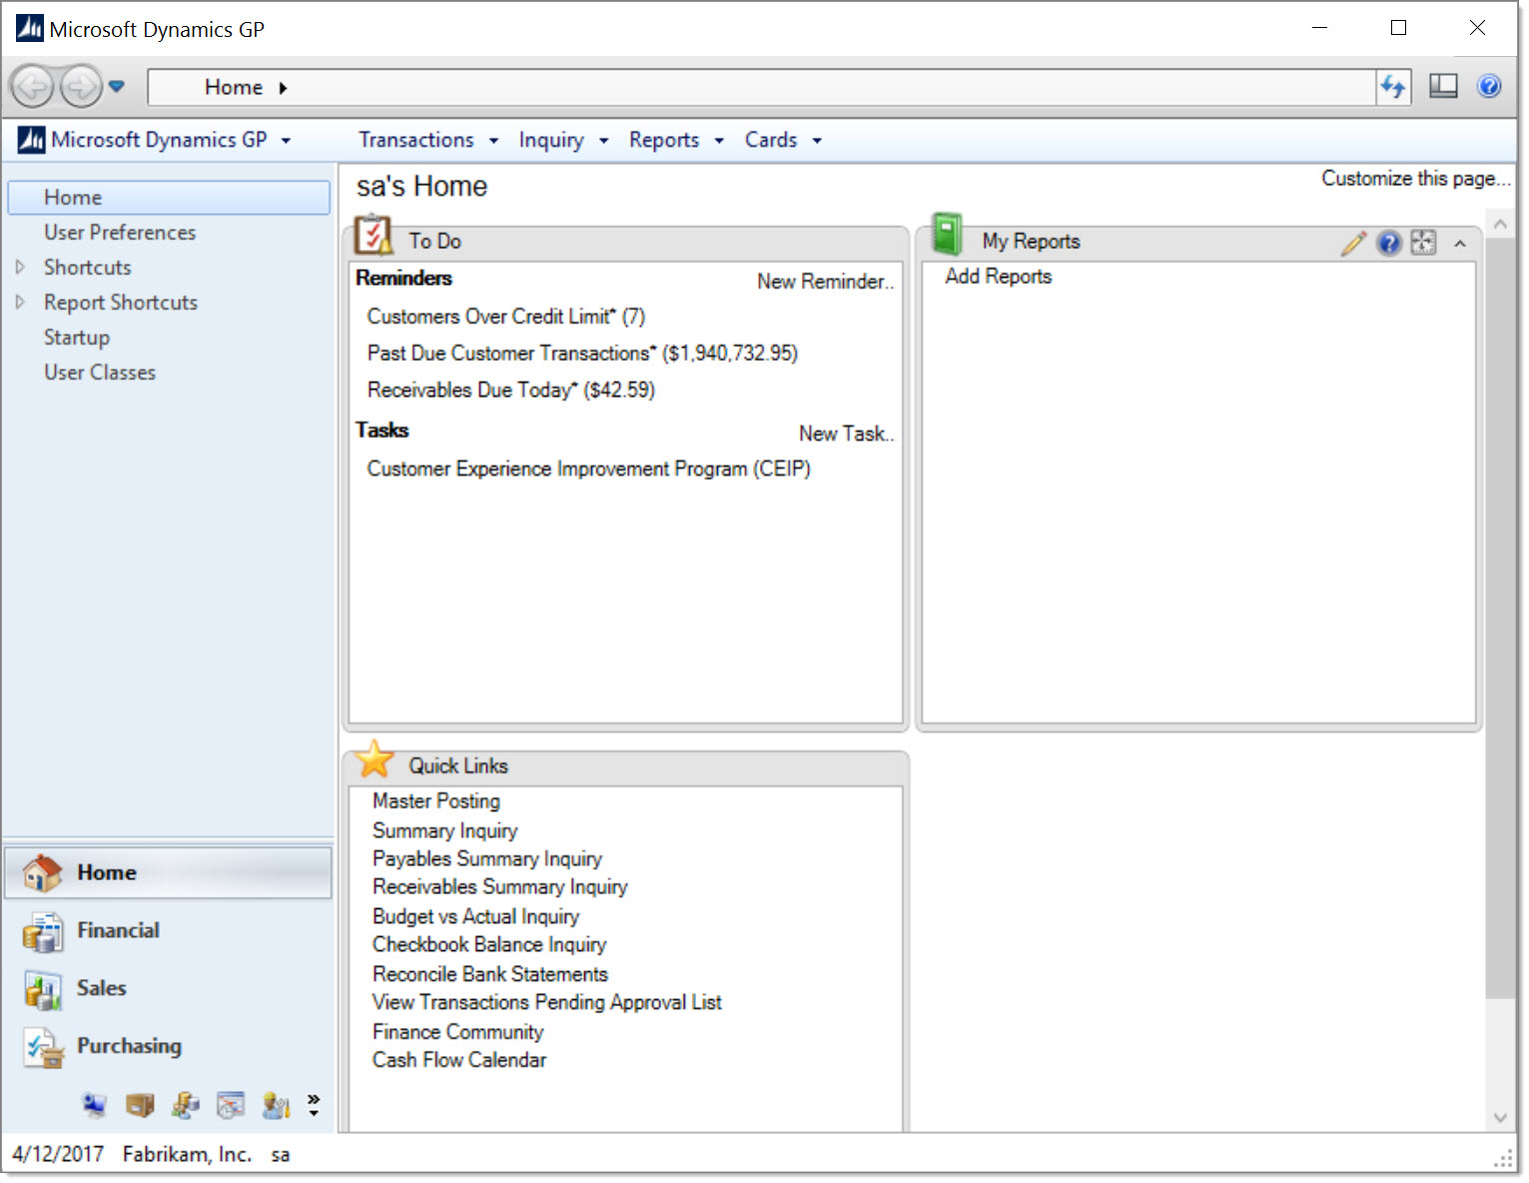Open the Finance Community quick link
1529x1183 pixels.
tap(458, 1032)
